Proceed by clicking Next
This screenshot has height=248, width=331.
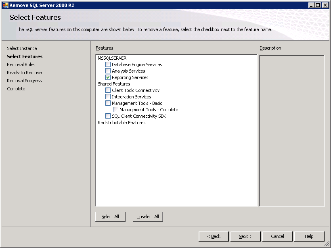[x=245, y=236]
